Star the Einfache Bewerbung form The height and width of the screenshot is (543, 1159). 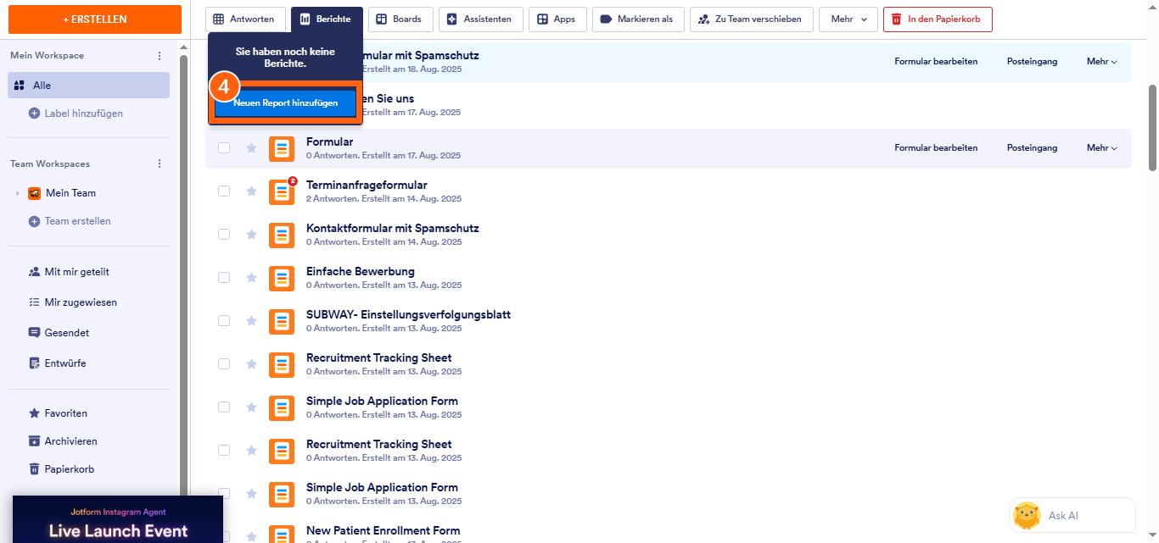point(251,278)
